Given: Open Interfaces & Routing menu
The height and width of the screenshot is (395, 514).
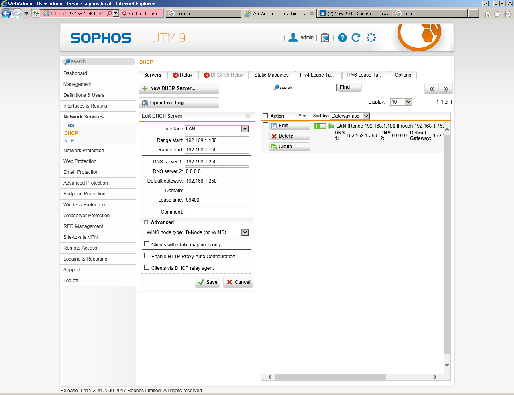Looking at the screenshot, I should tap(98, 106).
